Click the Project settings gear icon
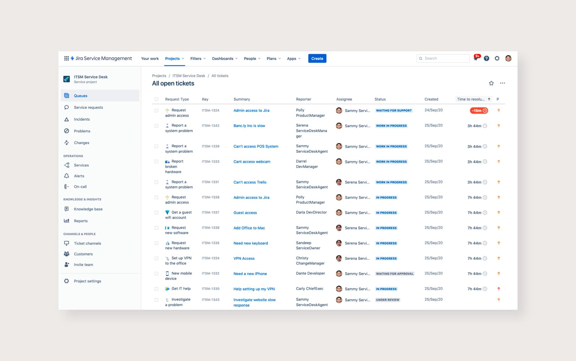Screen dimensions: 576x361 click(x=66, y=281)
